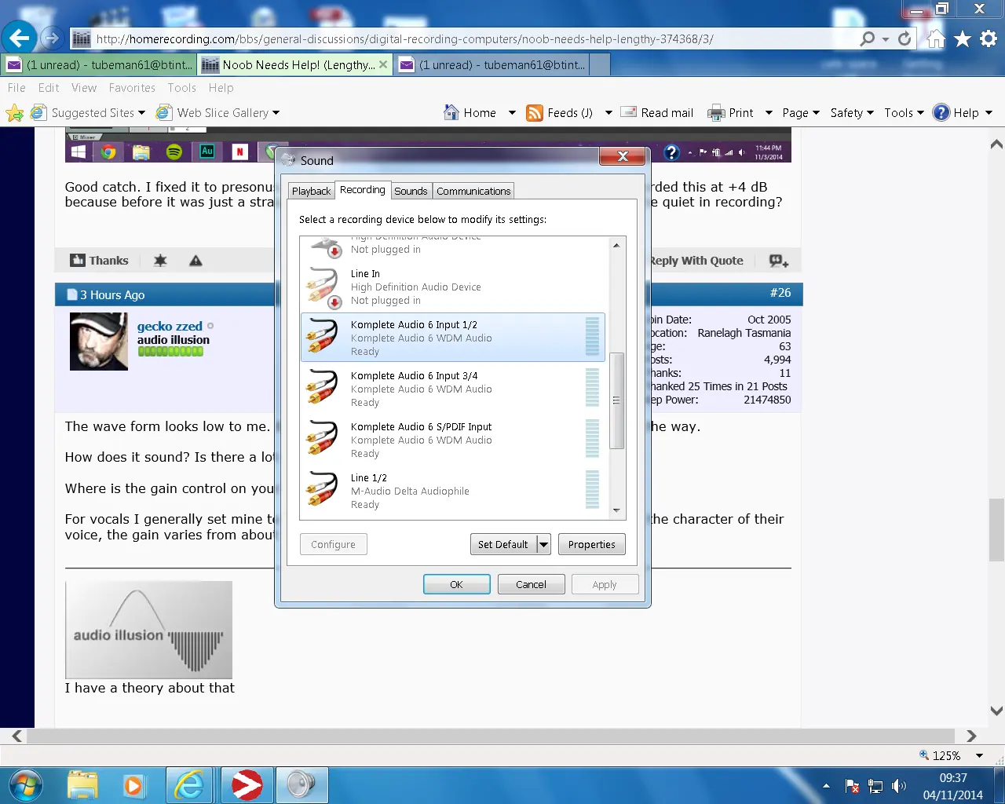Open the Safety menu dropdown
The image size is (1005, 804).
852,113
